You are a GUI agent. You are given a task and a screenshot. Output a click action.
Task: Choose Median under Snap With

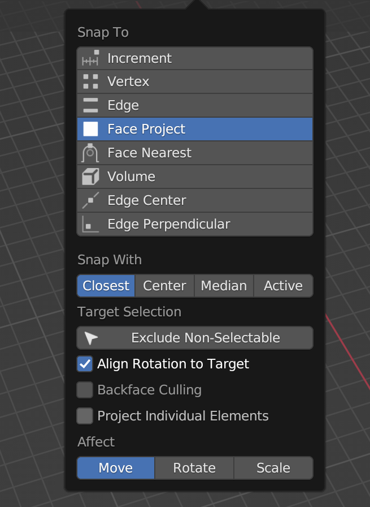click(x=224, y=286)
